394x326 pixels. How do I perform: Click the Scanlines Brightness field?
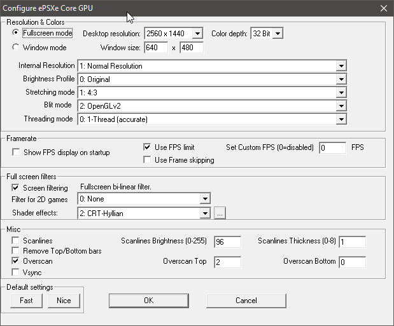pos(228,241)
